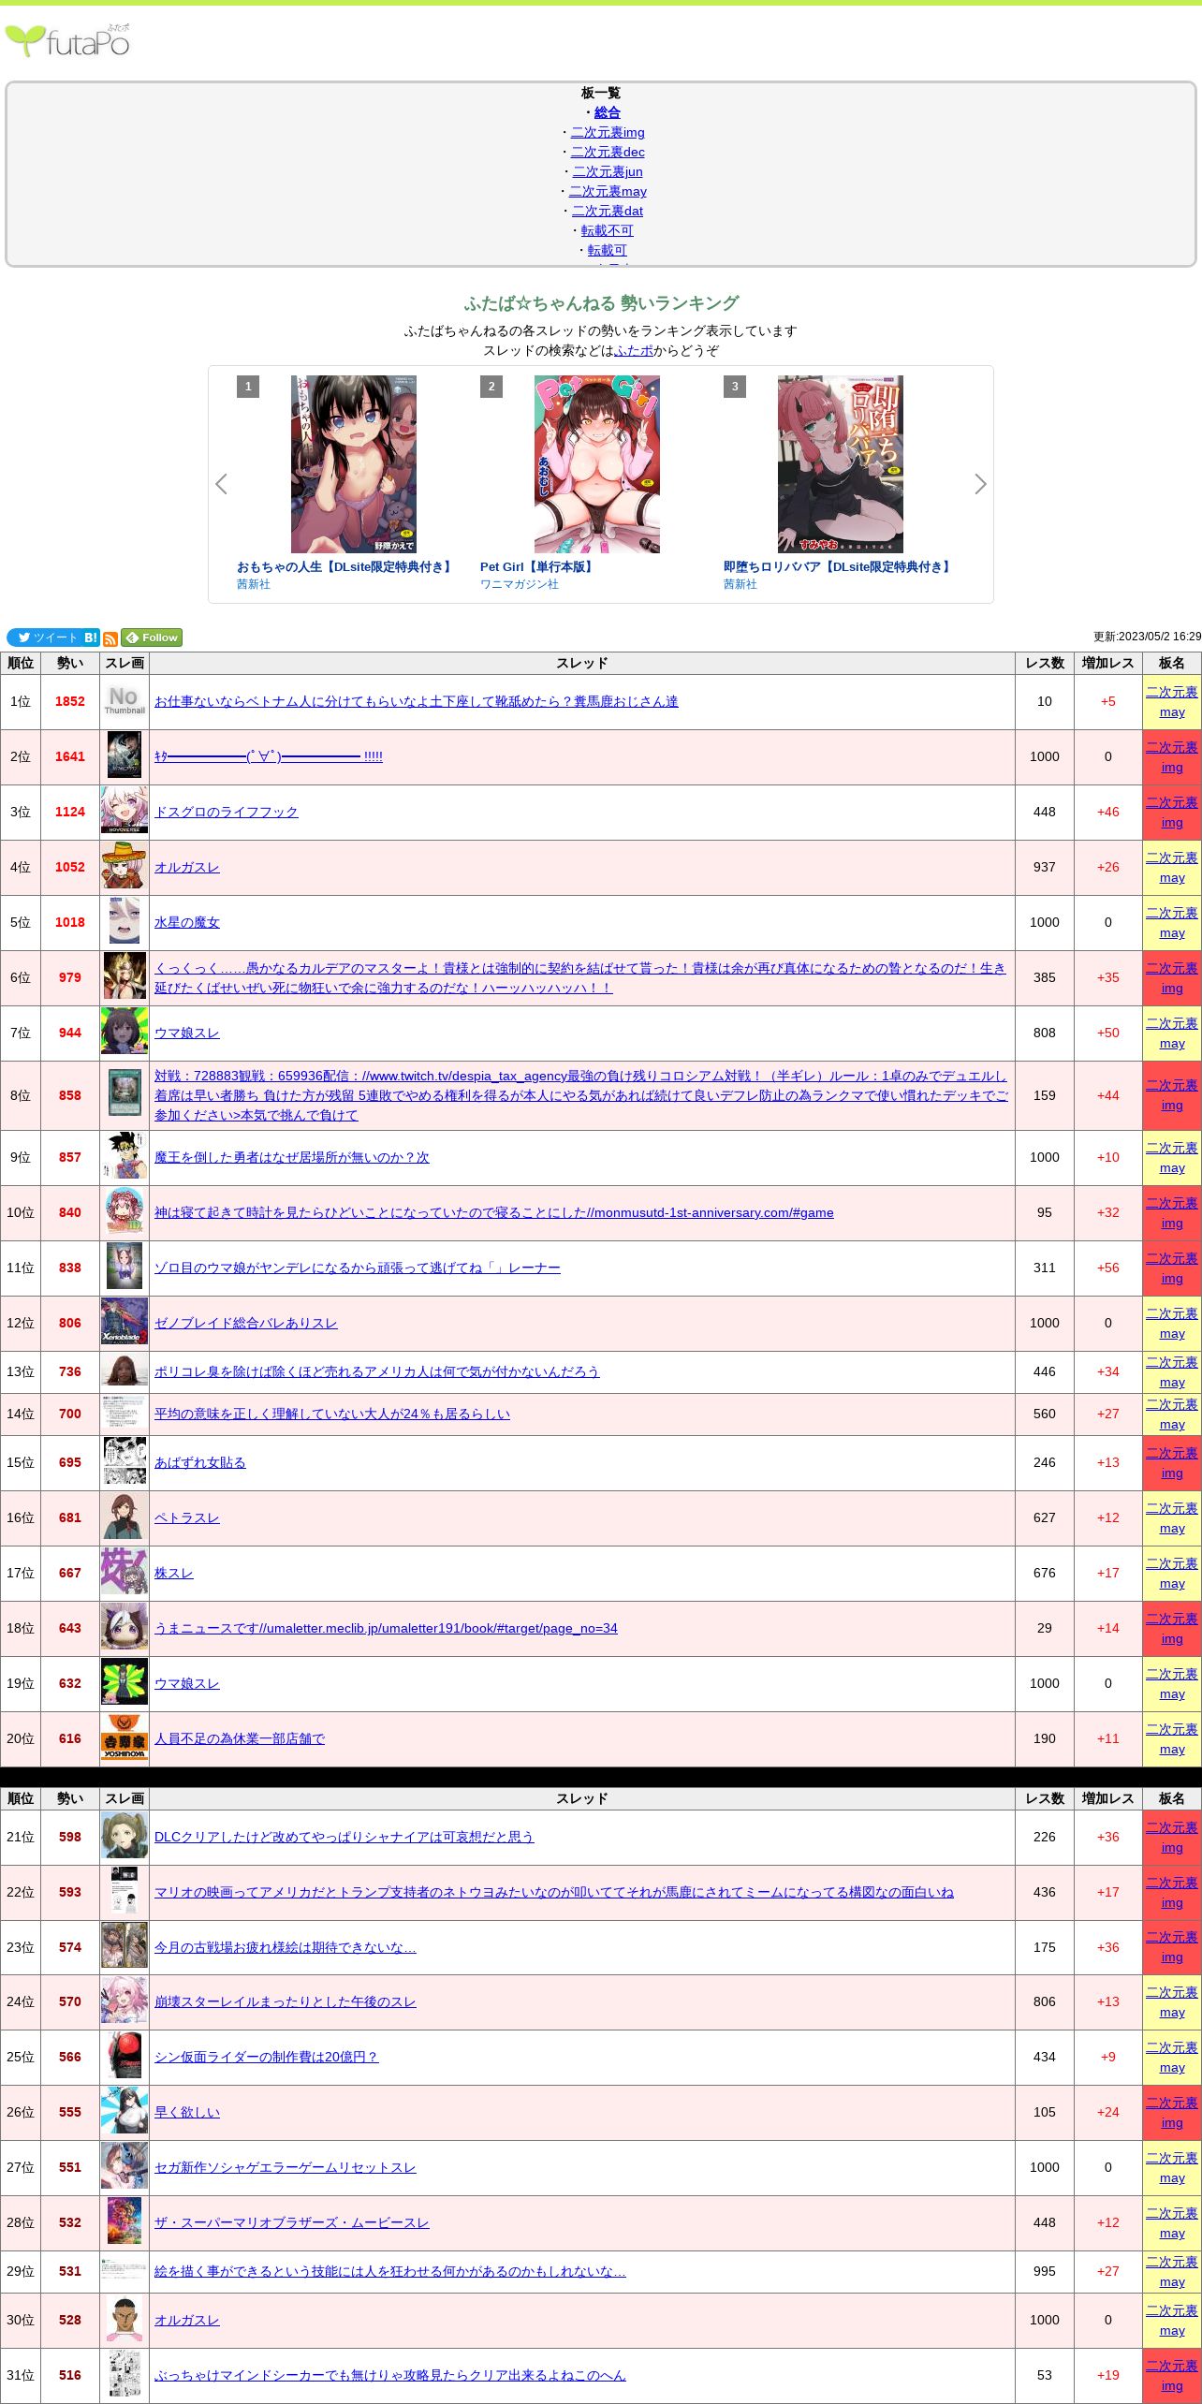Open the rank 7 ウマ娘スレ thread

(x=187, y=1033)
